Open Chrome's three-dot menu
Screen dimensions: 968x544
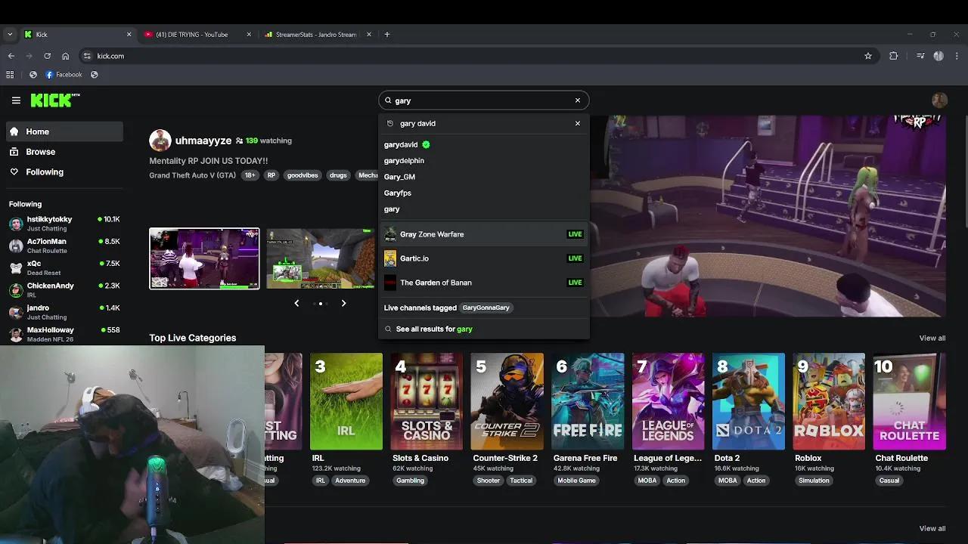957,56
